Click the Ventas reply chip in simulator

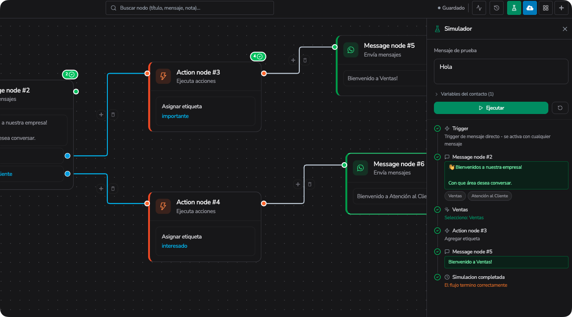(455, 196)
